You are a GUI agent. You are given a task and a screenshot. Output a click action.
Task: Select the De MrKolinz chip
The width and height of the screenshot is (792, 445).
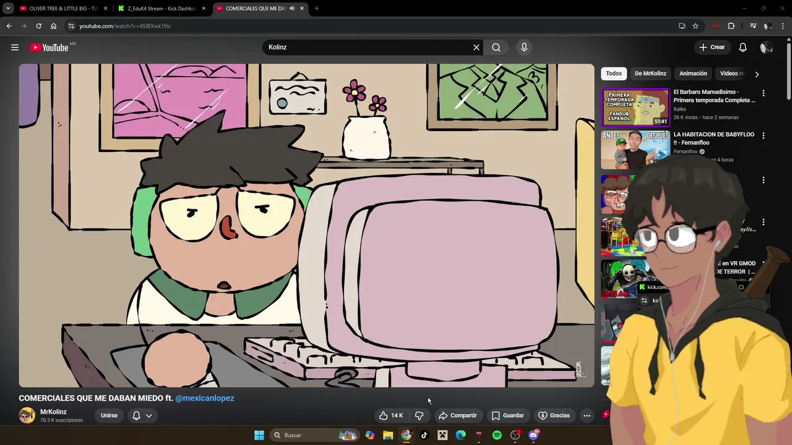[x=650, y=74]
